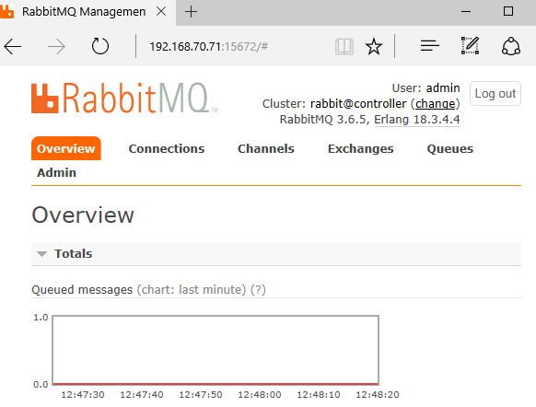This screenshot has height=407, width=536.
Task: Click the Queued messages label
Action: tap(82, 290)
